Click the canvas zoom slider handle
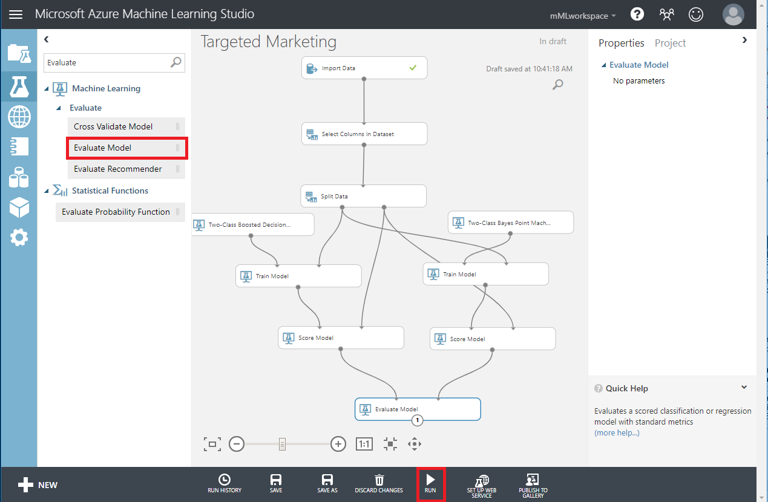The width and height of the screenshot is (768, 502). [x=282, y=445]
